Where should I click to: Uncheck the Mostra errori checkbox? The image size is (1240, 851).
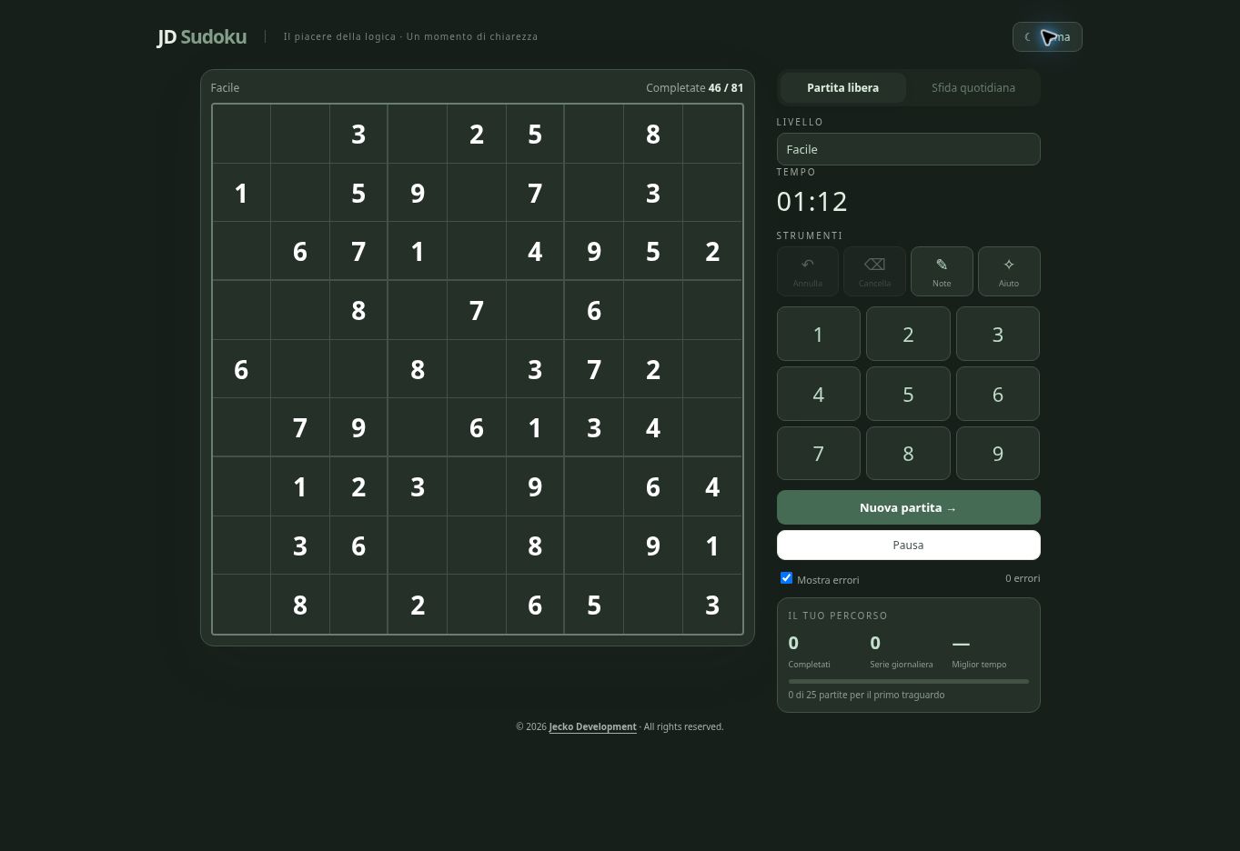787,578
